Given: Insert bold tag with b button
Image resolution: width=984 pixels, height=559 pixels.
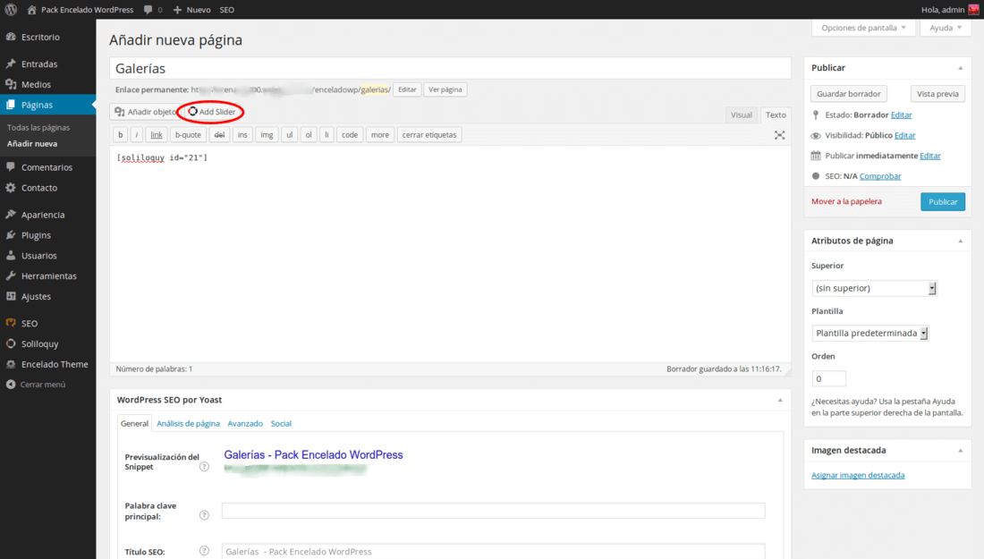Looking at the screenshot, I should tap(121, 135).
